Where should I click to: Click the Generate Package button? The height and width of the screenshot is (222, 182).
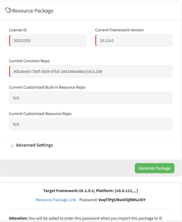pos(154,168)
